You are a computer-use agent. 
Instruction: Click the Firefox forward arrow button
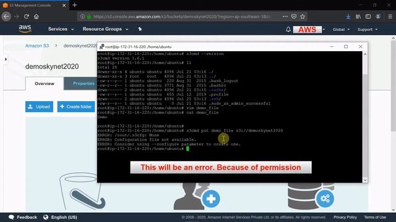(17, 17)
